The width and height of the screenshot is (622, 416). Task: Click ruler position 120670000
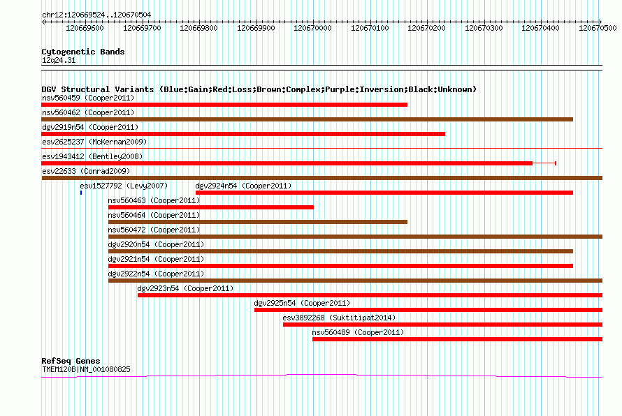point(312,28)
